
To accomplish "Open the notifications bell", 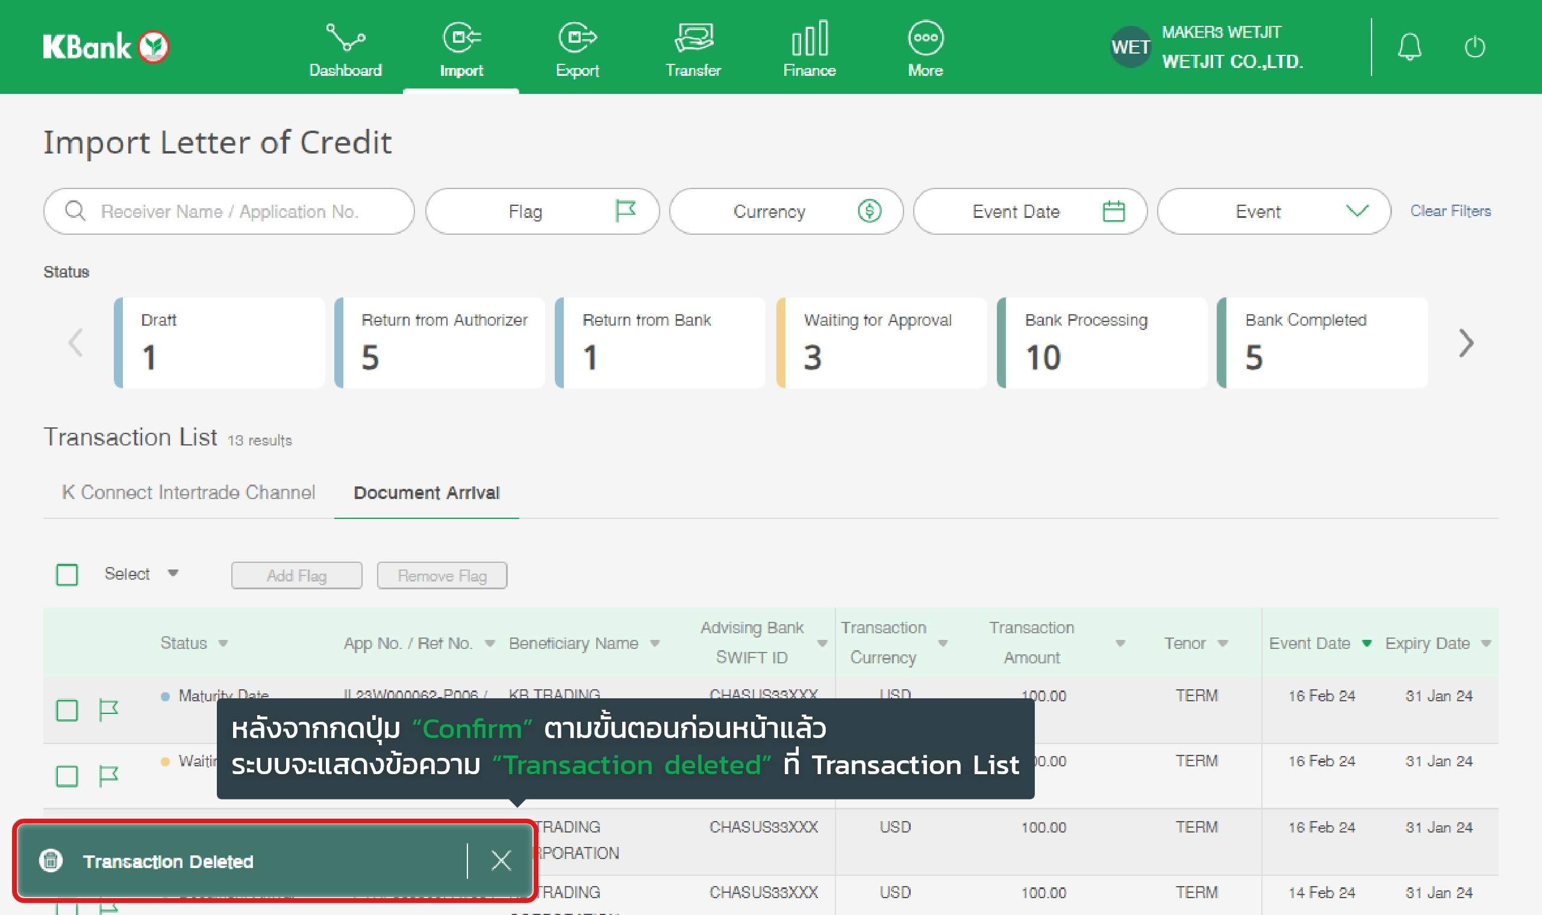I will (x=1409, y=48).
